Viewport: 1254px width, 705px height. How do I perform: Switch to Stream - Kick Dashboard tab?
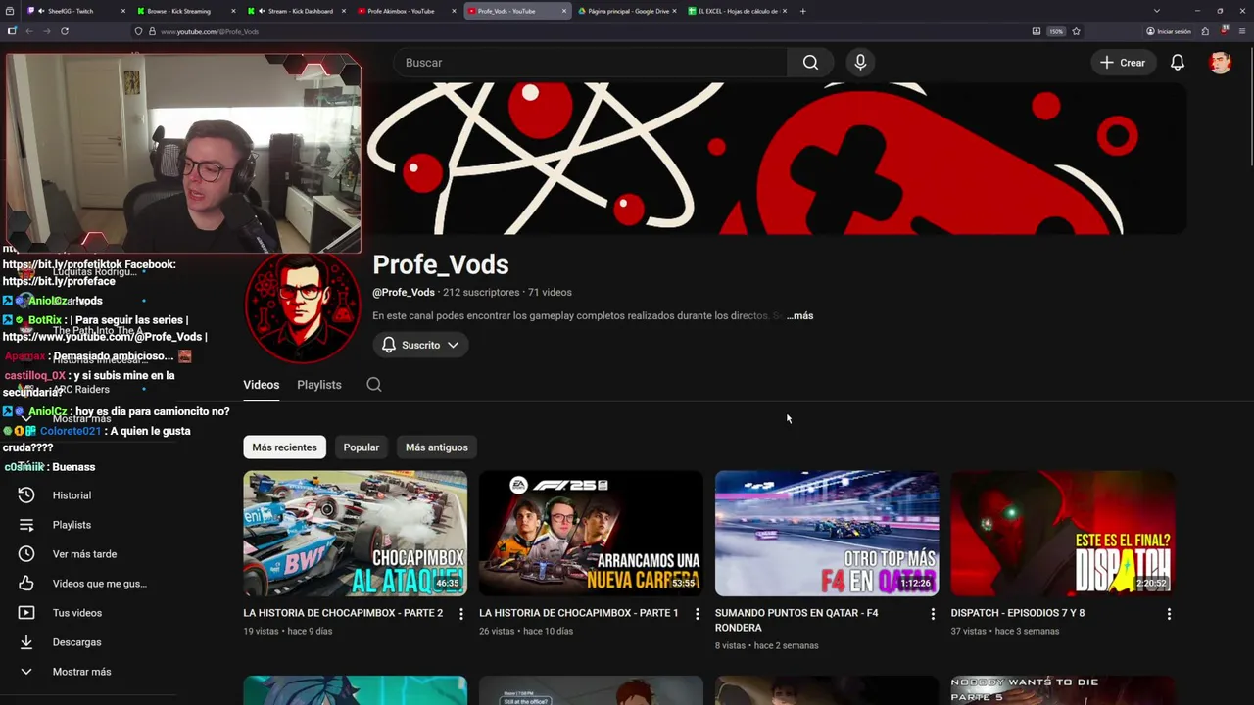click(x=297, y=11)
